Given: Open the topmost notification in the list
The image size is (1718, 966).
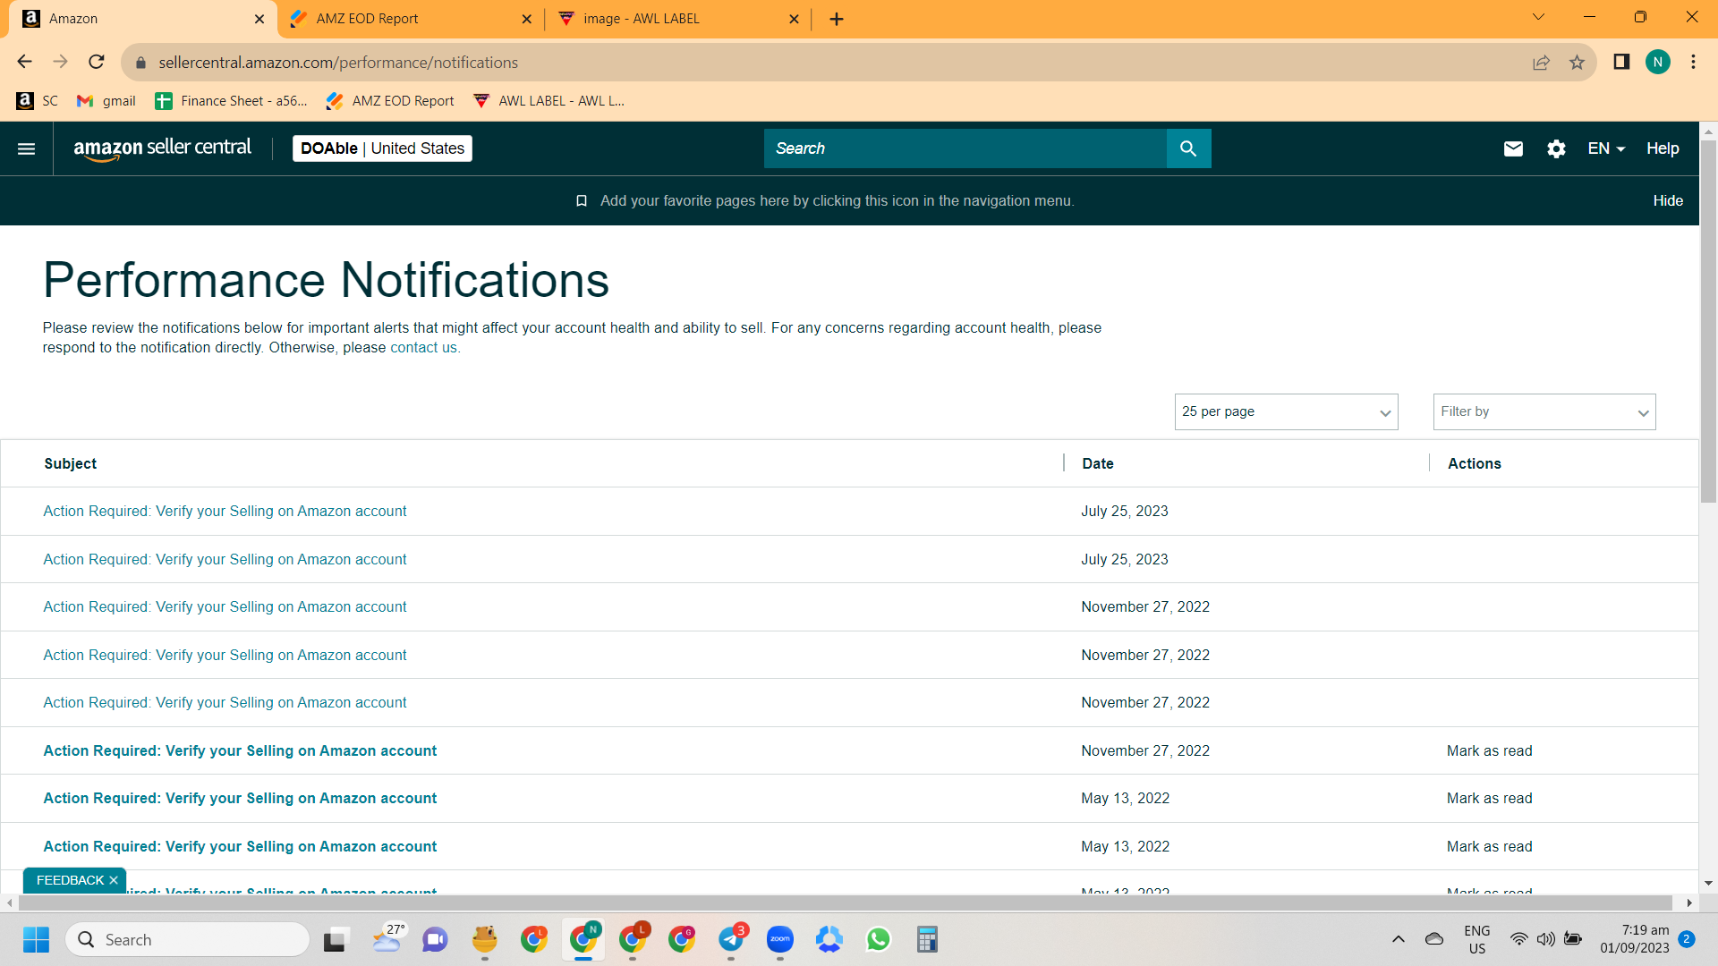Looking at the screenshot, I should pyautogui.click(x=225, y=512).
